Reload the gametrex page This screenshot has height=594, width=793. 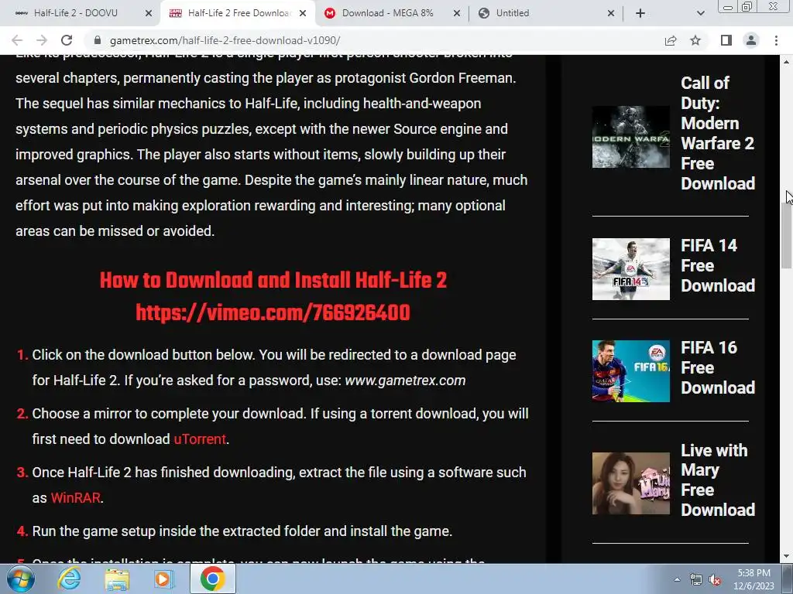coord(67,40)
